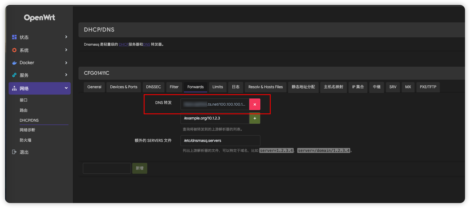
Task: Expand the 状态 menu chevron
Action: (66, 37)
